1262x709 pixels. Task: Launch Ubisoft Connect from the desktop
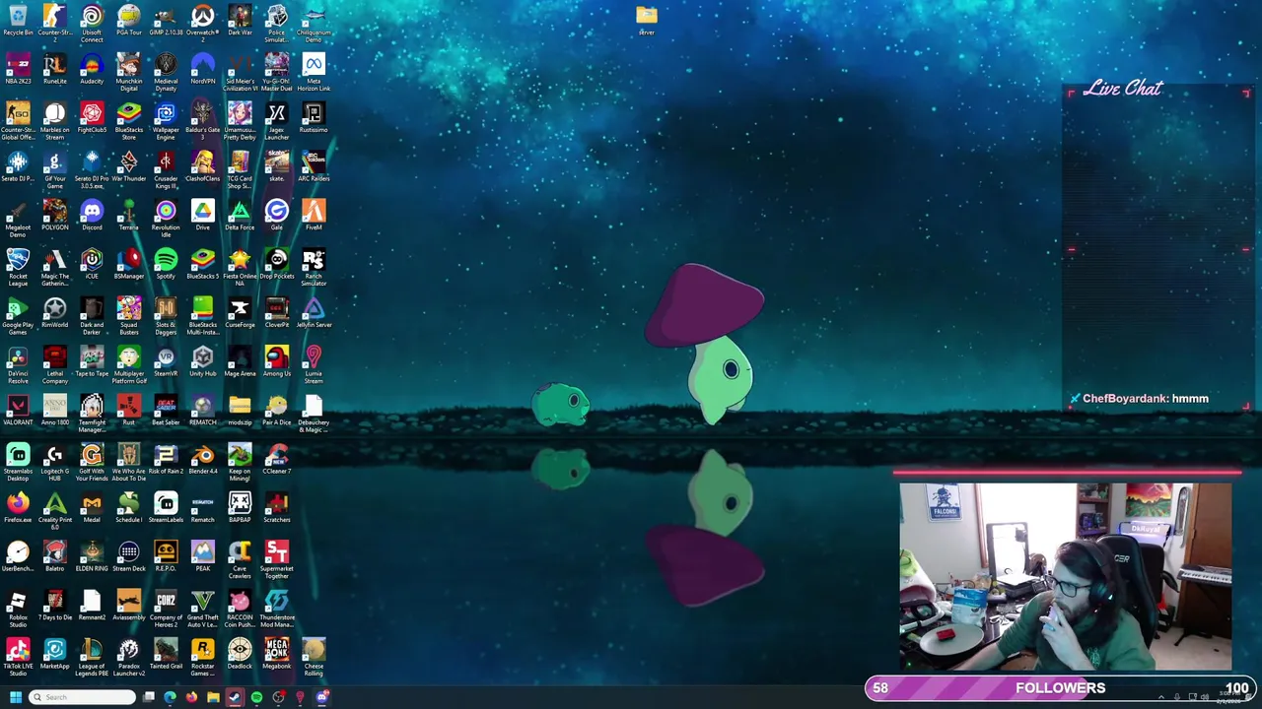92,24
